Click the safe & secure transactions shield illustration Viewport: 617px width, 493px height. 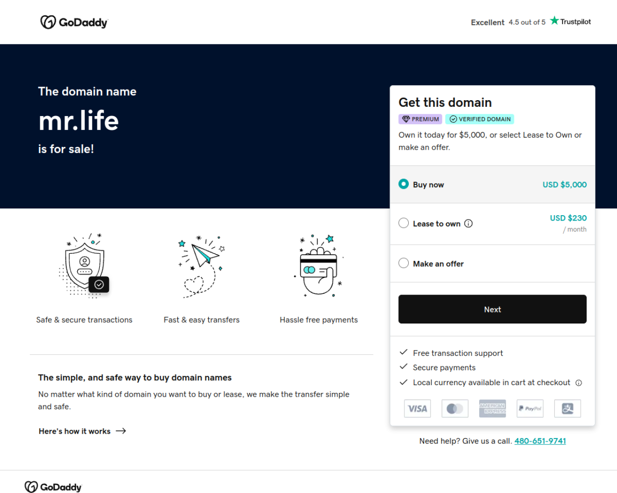click(x=84, y=266)
